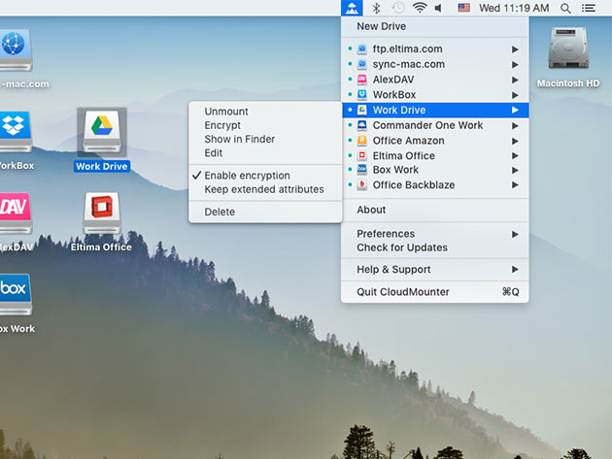Click the Preferences menu label
Image resolution: width=612 pixels, height=459 pixels.
point(386,234)
